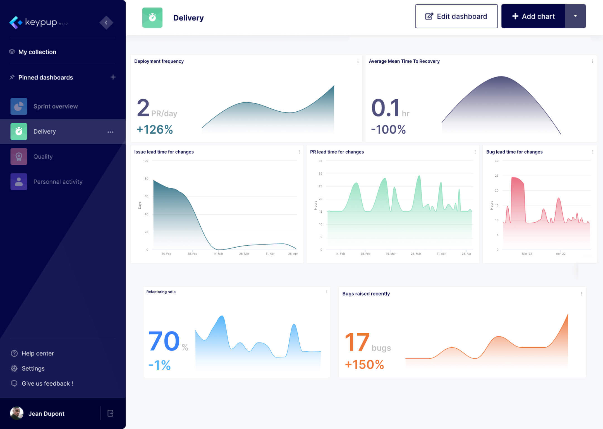
Task: Click the Help center question icon
Action: tap(14, 353)
